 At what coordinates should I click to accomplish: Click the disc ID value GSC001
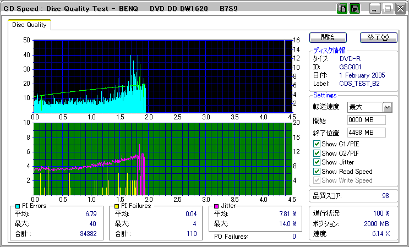(x=350, y=67)
